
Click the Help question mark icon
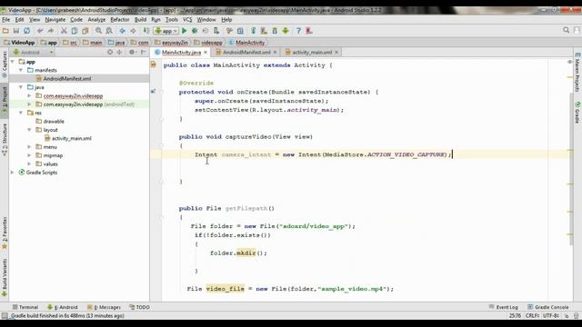[x=298, y=31]
